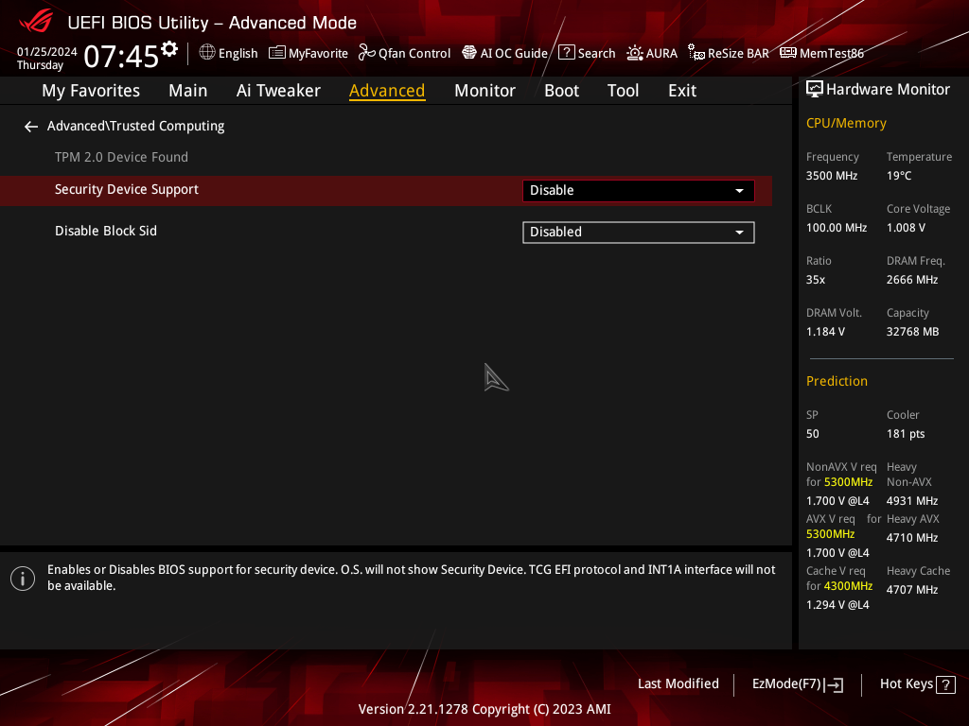Switch to the Ai Tweaker tab
This screenshot has width=969, height=726.
278,91
